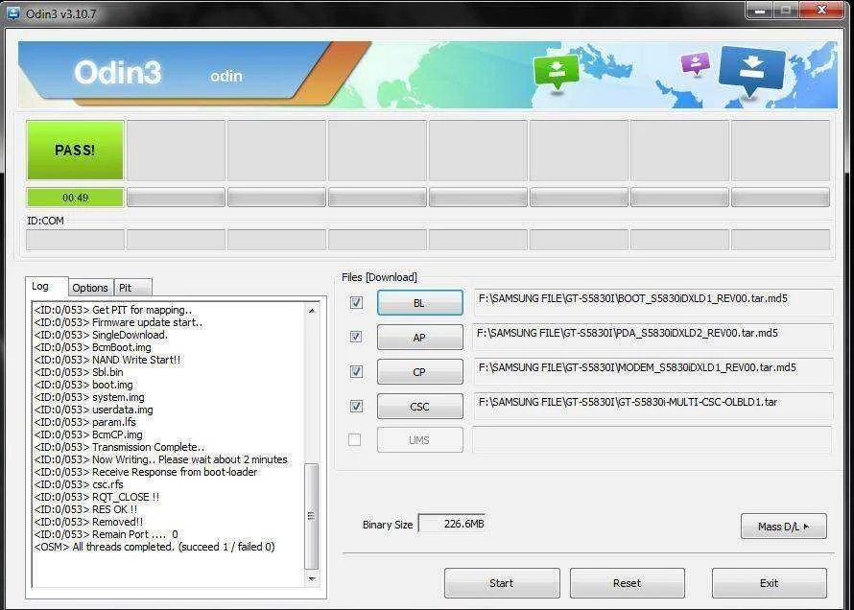The image size is (854, 610).
Task: Click the 'Get PIT for mapping..' log line
Action: pyautogui.click(x=112, y=310)
